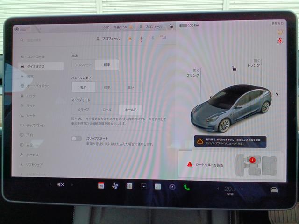Open the サービス service menu
299x224 pixels.
tap(29, 154)
